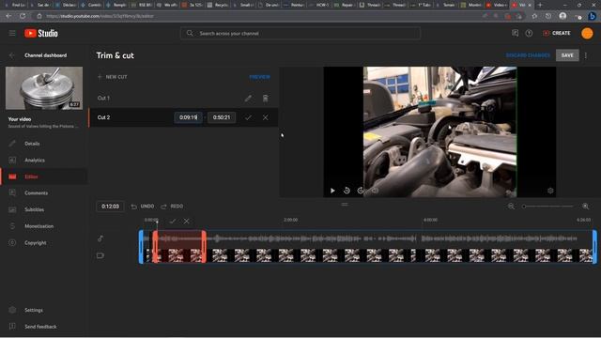
Task: Click the YouTube Studio logo
Action: click(x=41, y=34)
